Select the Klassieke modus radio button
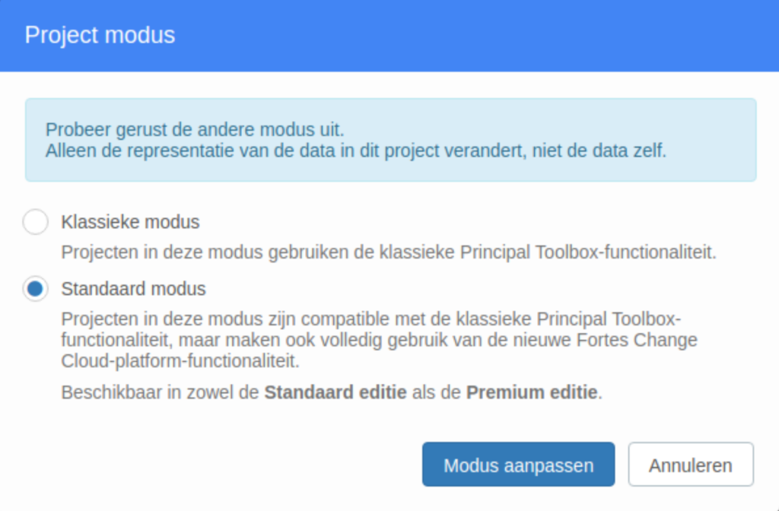 35,221
